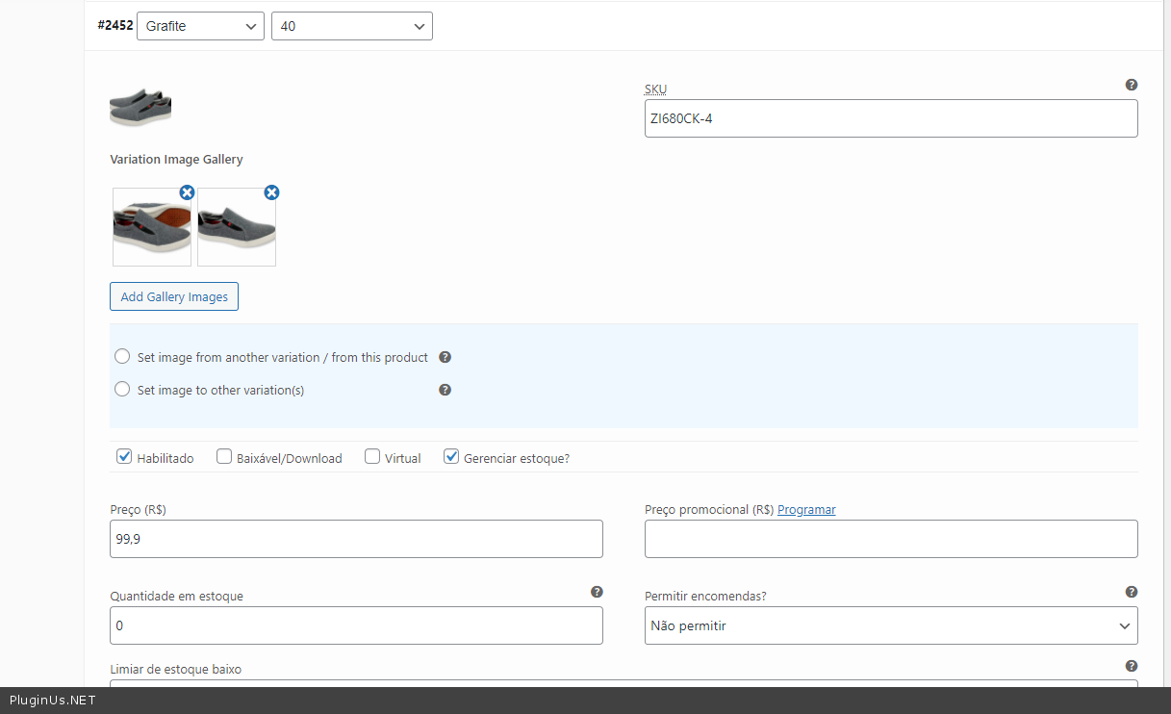Select 'Set image to other variation(s)' radio
The width and height of the screenshot is (1171, 714).
(122, 390)
